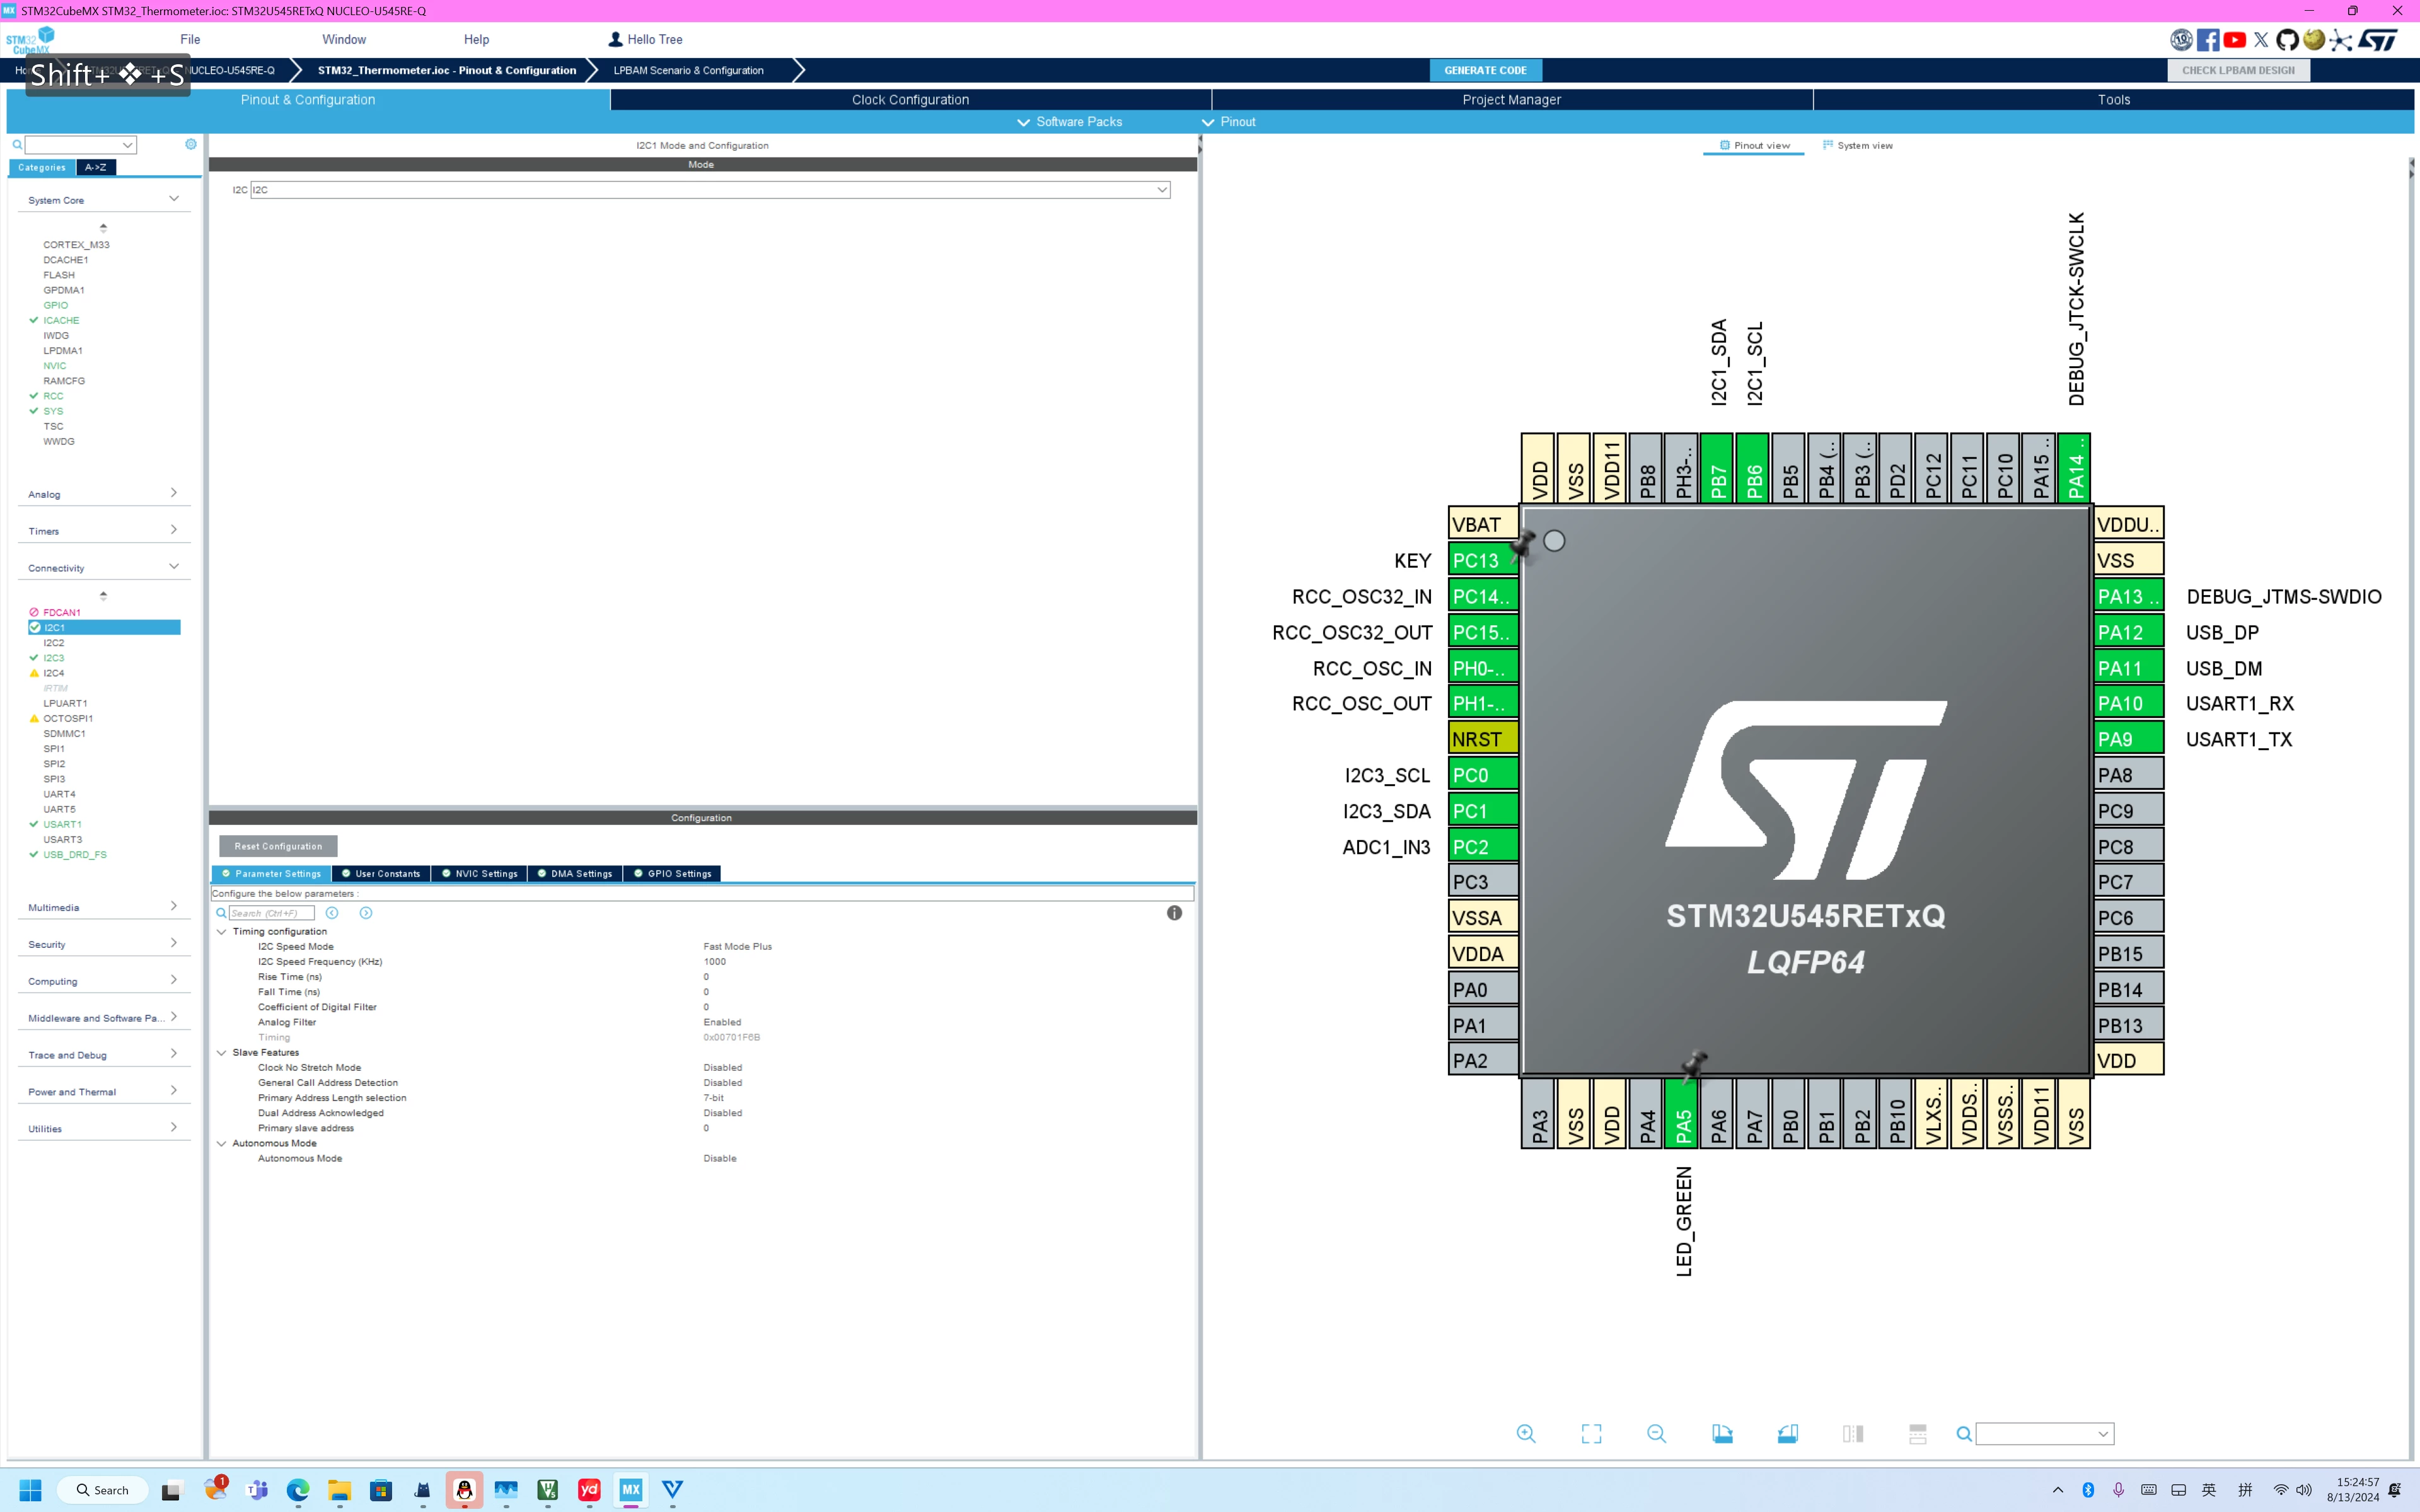Open the categories settings gear icon
The width and height of the screenshot is (2420, 1512).
pos(191,144)
